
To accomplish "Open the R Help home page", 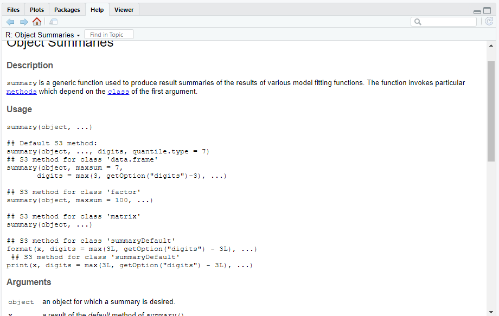I will [36, 22].
